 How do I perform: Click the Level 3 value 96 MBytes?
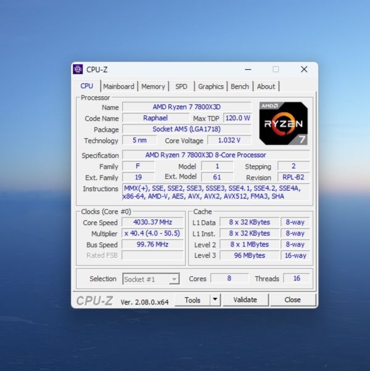249,256
